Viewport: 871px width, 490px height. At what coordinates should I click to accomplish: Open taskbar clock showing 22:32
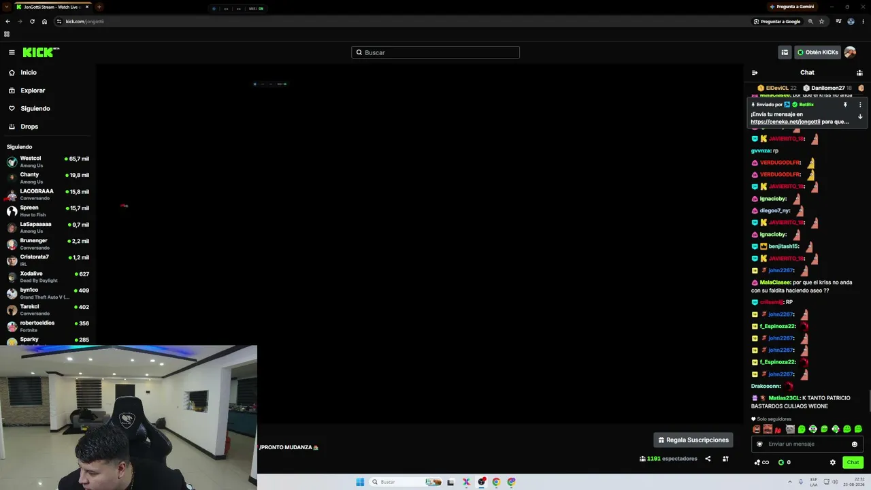(x=853, y=482)
